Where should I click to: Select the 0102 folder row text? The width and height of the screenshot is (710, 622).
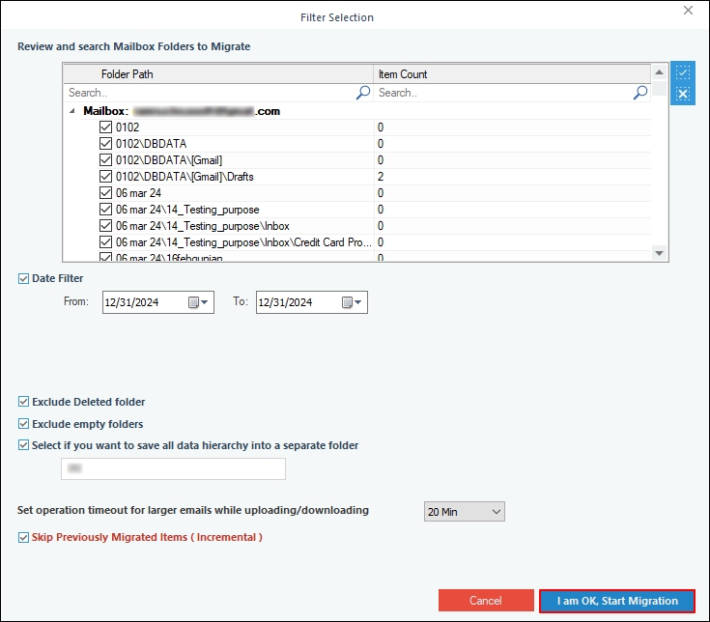[128, 127]
